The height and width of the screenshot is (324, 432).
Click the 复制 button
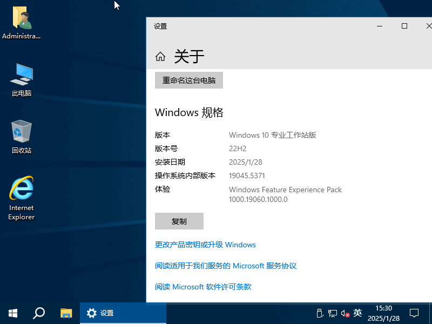[x=179, y=221]
